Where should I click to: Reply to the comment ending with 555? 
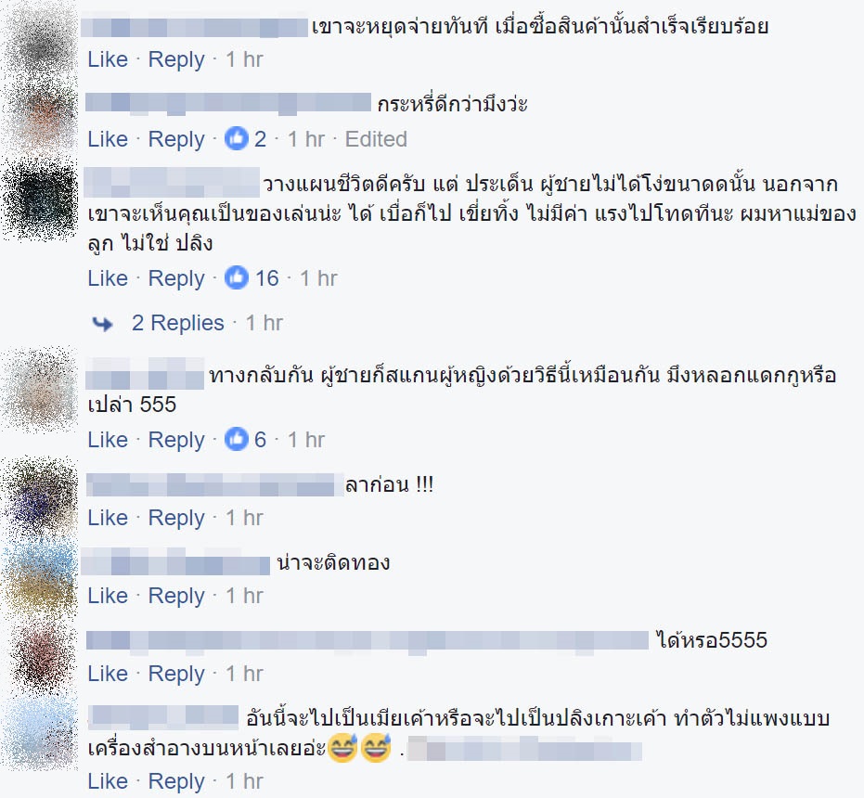coord(175,440)
